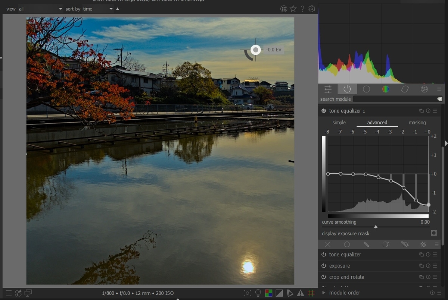Reset module order
Screen dimensions: 448x300
tap(432, 293)
